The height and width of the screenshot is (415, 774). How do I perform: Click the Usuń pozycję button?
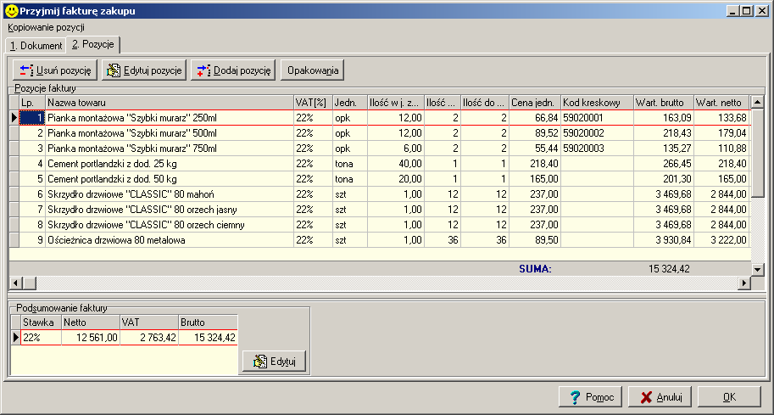[x=55, y=70]
